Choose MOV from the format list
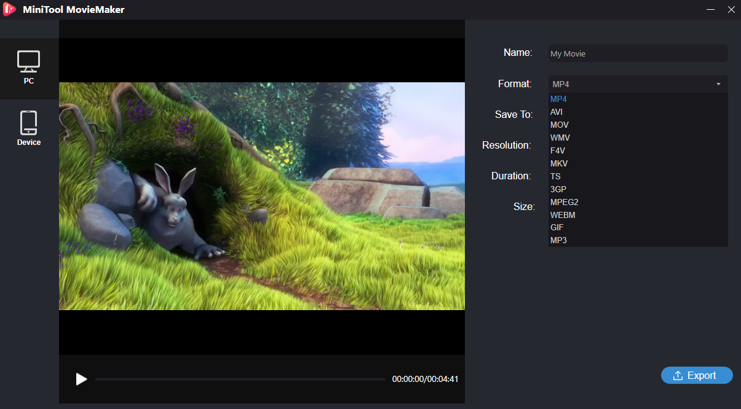This screenshot has height=409, width=741. [x=638, y=125]
